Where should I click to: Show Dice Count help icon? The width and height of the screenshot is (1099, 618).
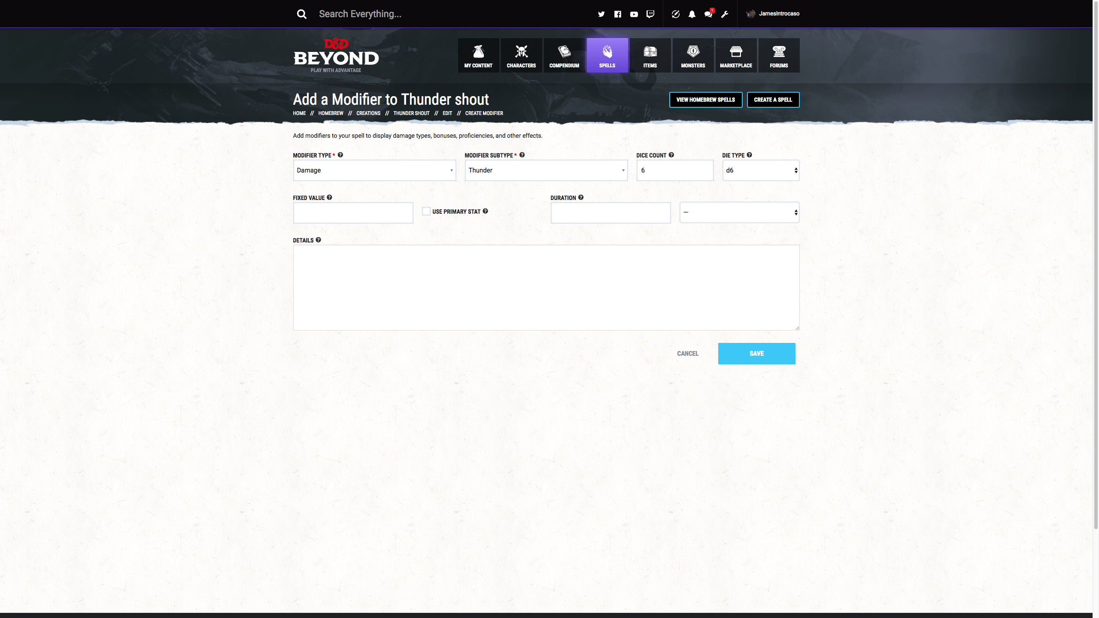671,155
